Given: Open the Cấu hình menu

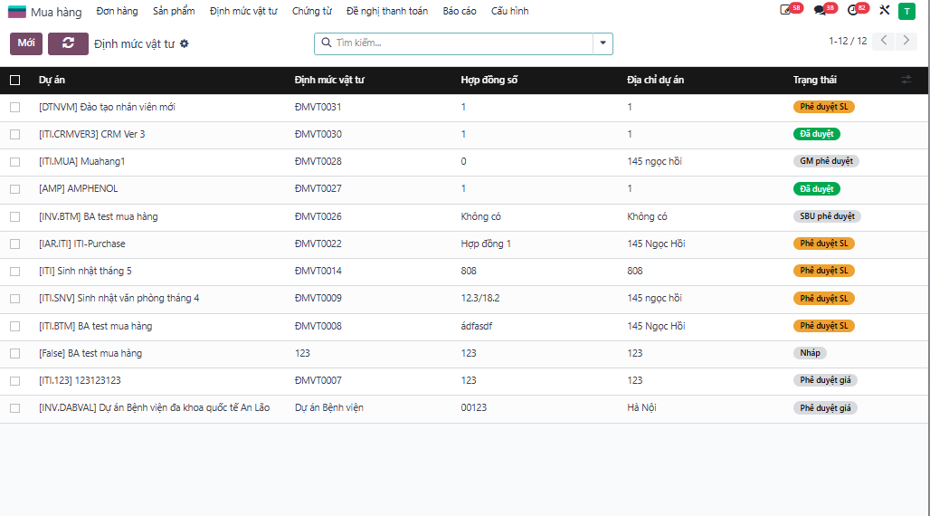Looking at the screenshot, I should pos(510,11).
